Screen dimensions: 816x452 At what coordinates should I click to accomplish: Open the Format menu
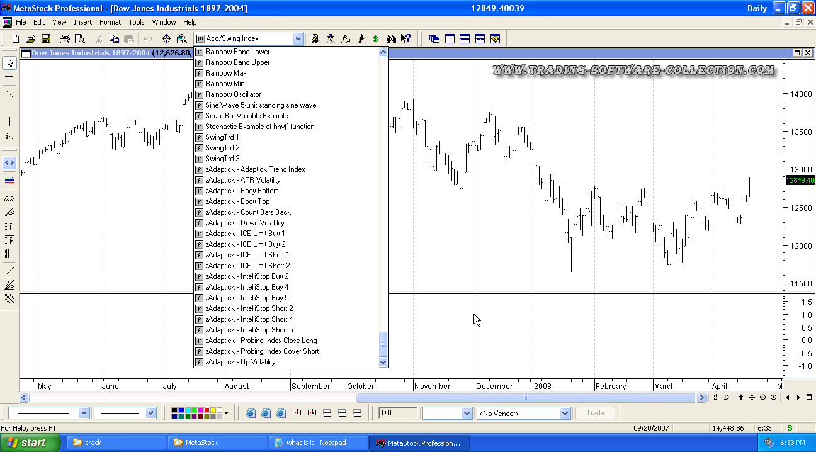tap(110, 22)
